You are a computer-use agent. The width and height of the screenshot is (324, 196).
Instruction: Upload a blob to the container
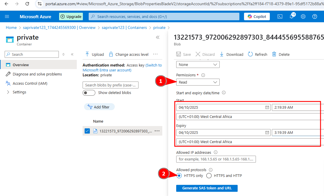[94, 54]
